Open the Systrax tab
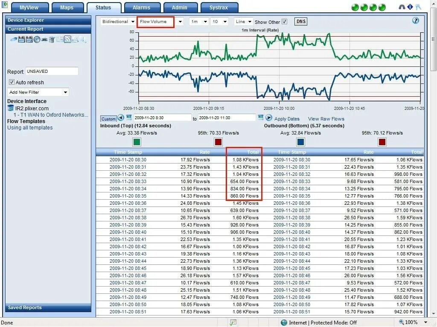Screen dimensions: 437x327 coord(219,8)
